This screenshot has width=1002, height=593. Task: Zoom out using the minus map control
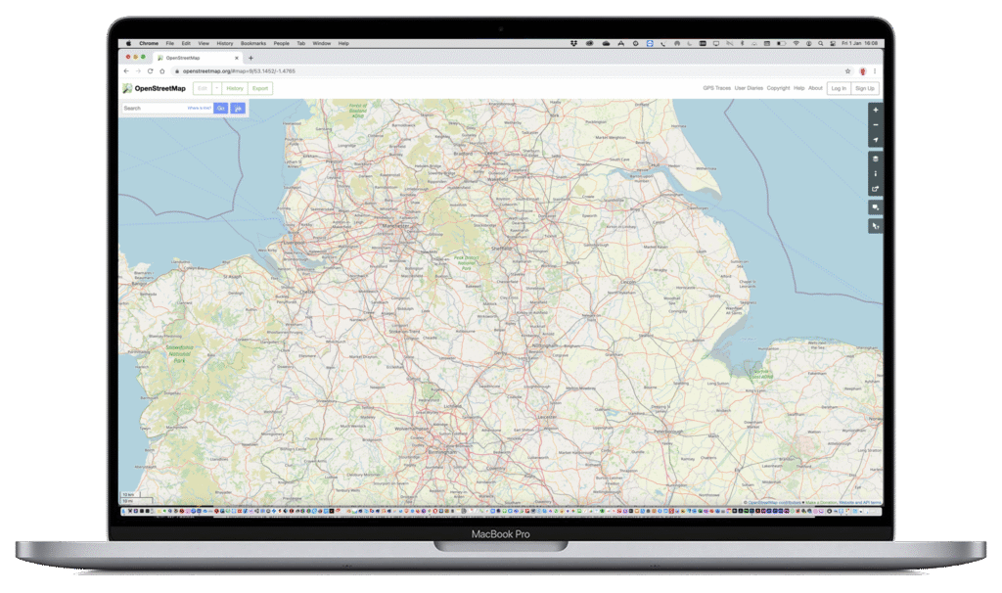pos(876,125)
